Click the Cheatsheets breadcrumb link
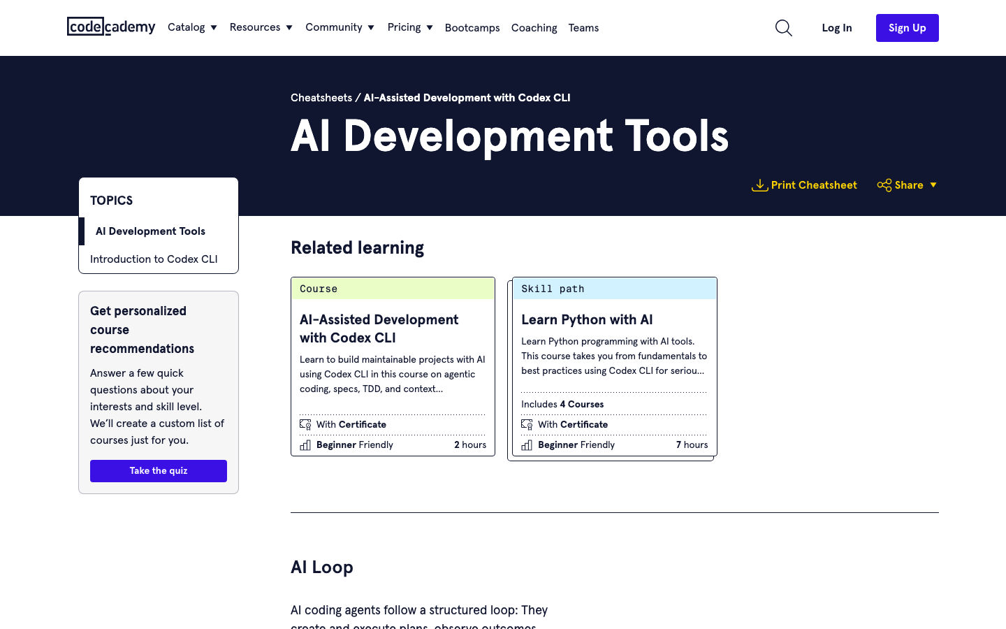 (x=321, y=98)
